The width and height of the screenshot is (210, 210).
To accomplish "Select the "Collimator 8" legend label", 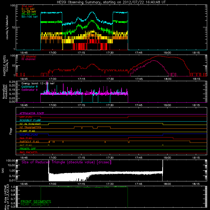I will point(29,87).
